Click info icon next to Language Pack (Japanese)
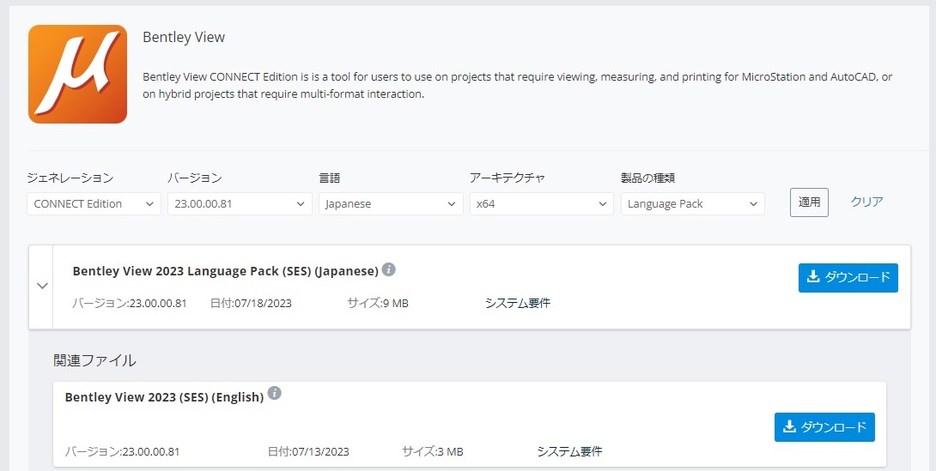This screenshot has width=936, height=471. 389,269
